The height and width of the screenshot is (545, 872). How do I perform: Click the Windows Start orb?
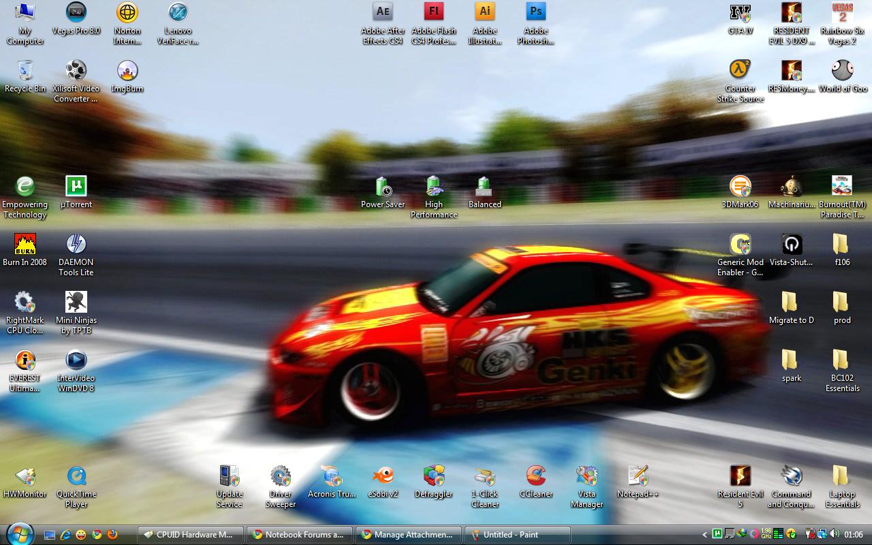[x=20, y=533]
